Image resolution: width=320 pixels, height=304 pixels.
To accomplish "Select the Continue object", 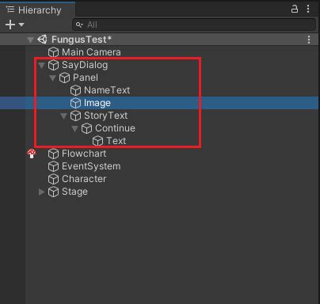I will tap(115, 128).
